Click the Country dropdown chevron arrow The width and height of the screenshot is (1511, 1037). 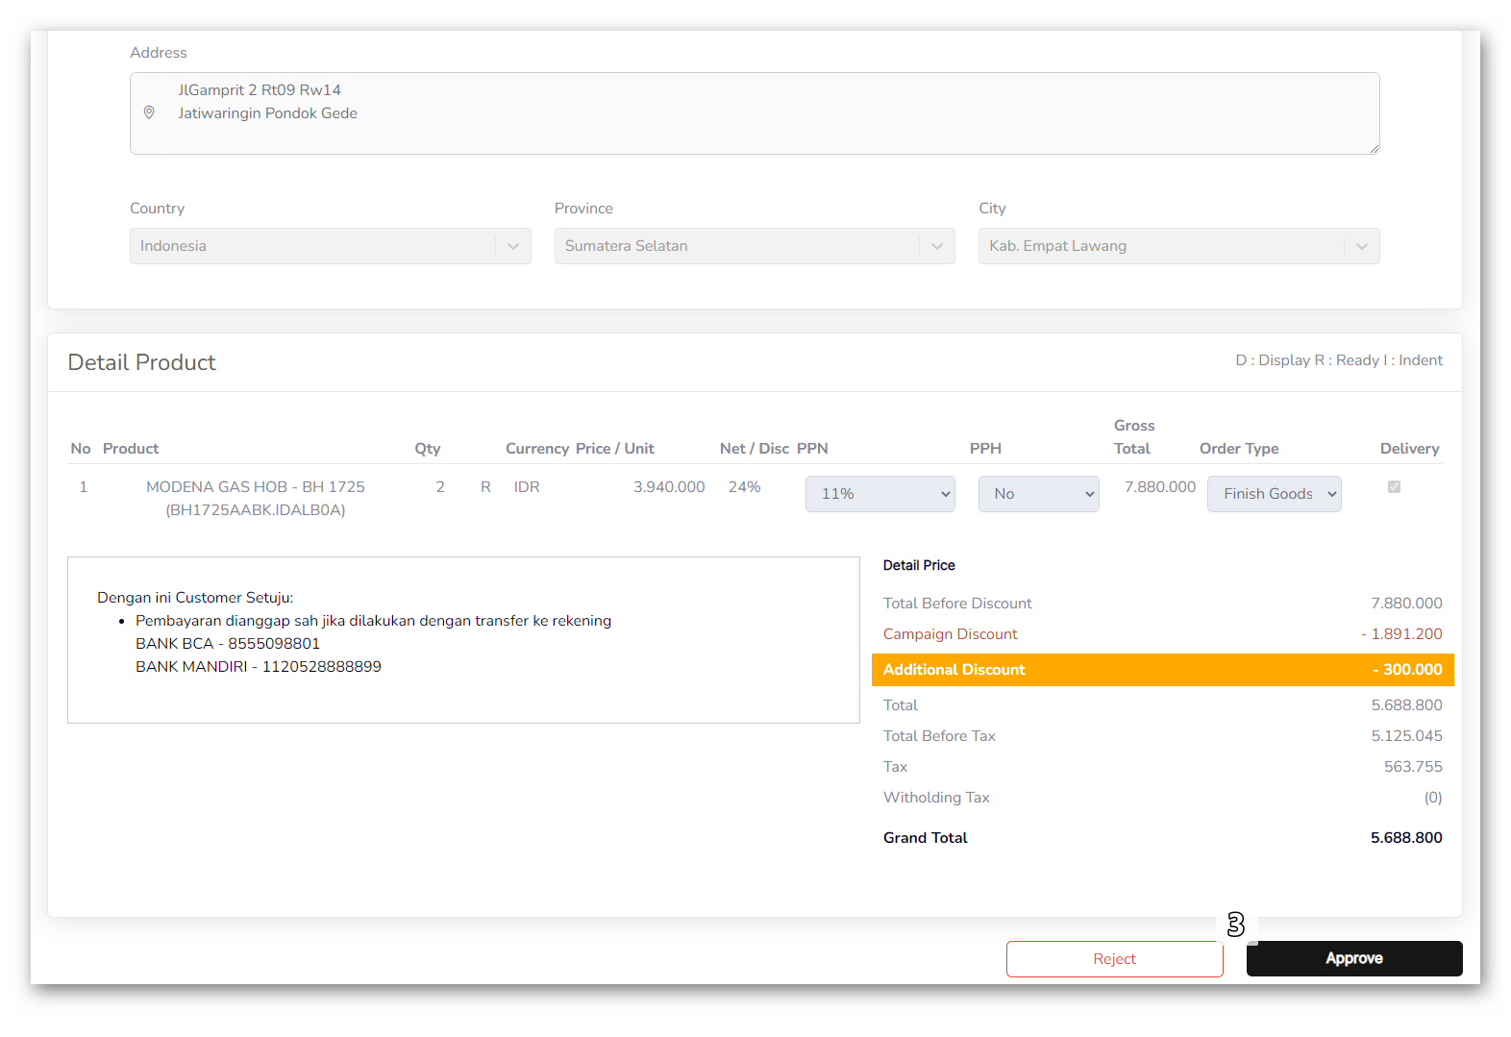(513, 246)
